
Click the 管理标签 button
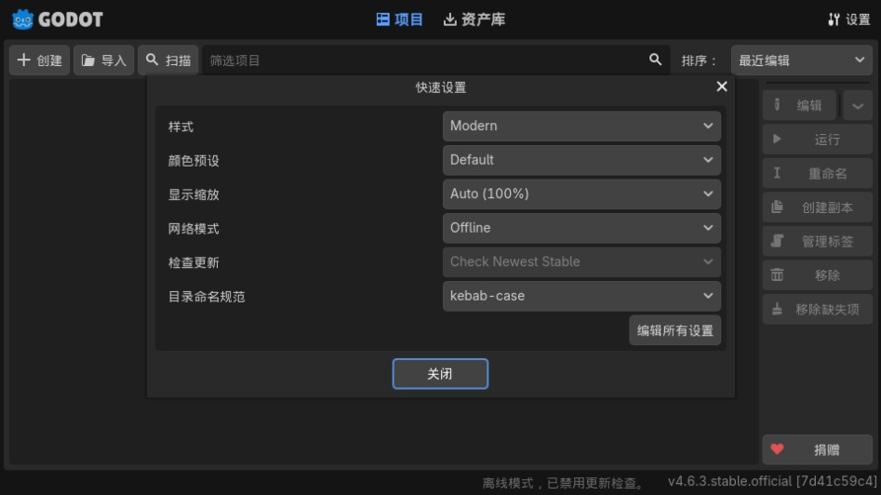tap(818, 242)
